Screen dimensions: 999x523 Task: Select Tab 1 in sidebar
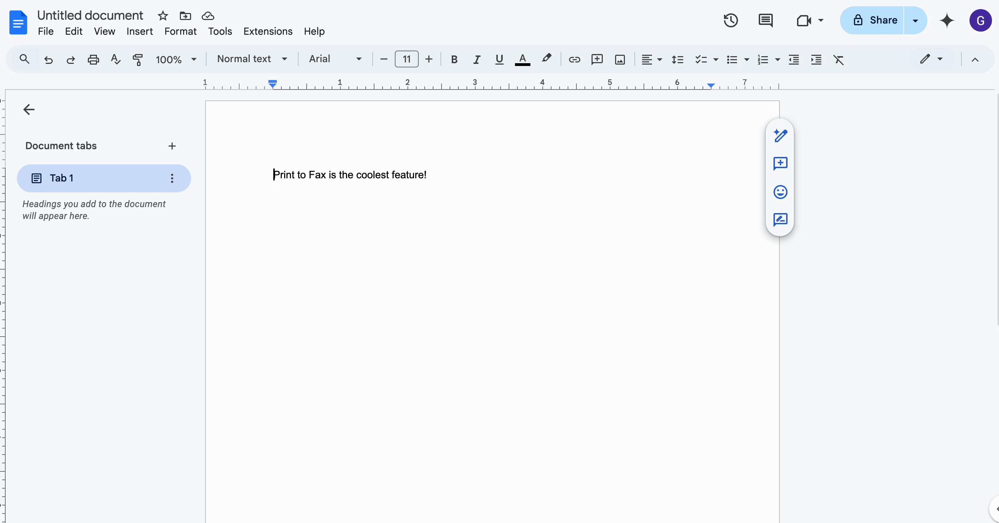(104, 178)
